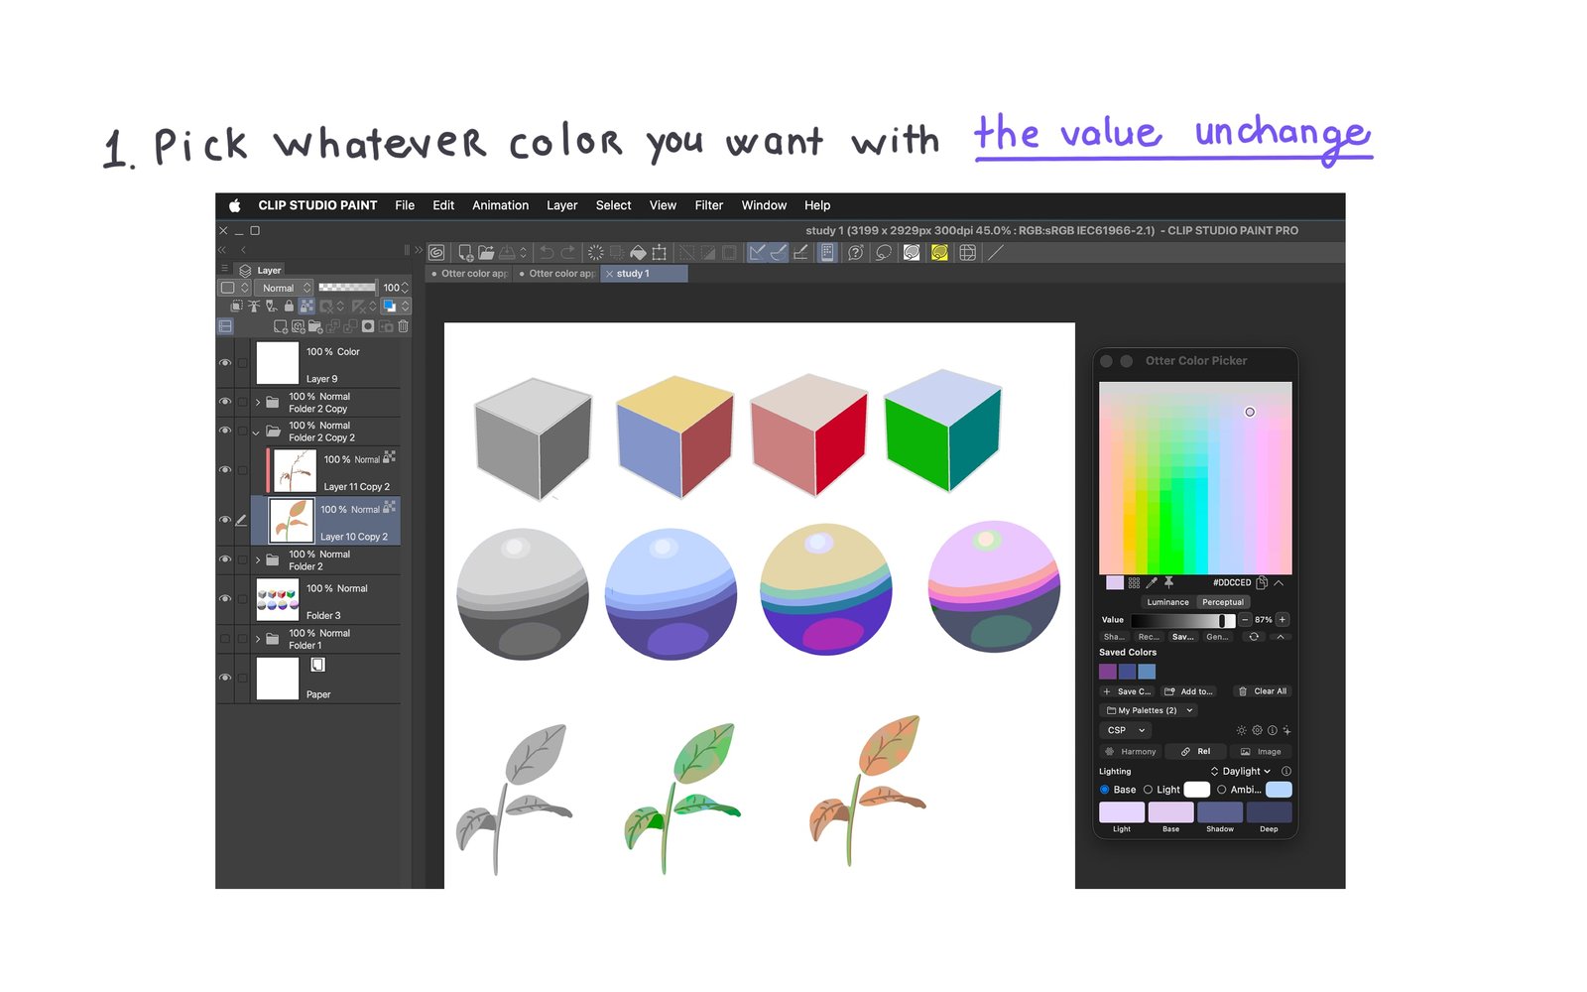Click the Open file folder toolbar icon
1587x992 pixels.
pyautogui.click(x=486, y=253)
